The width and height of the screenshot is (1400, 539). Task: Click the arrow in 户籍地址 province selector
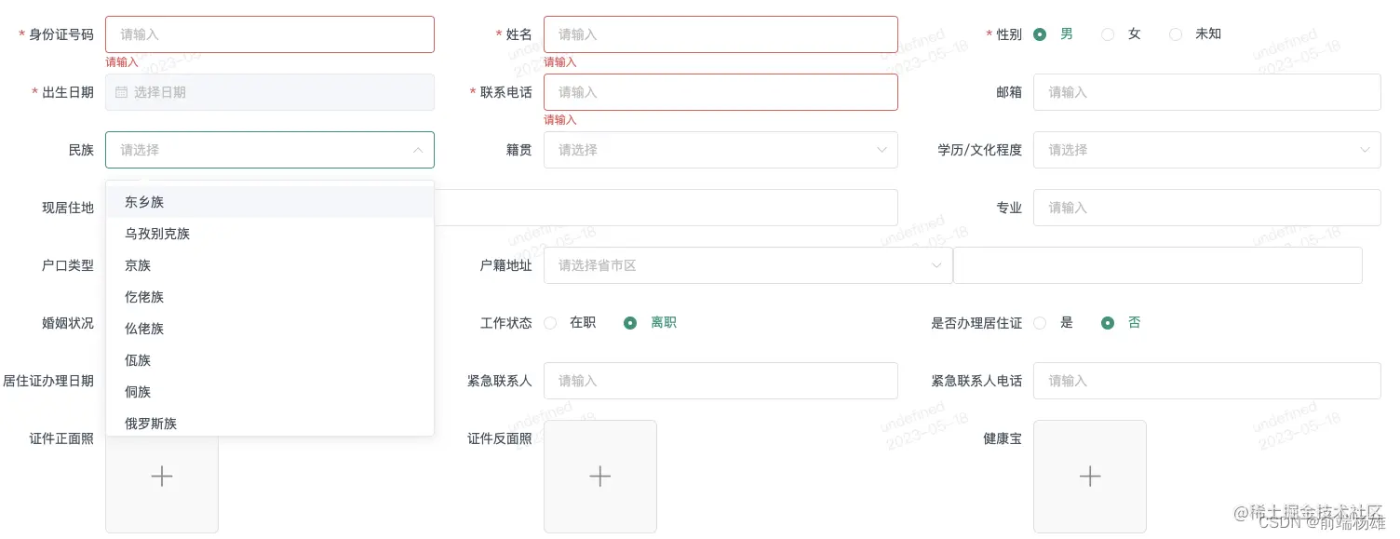936,265
